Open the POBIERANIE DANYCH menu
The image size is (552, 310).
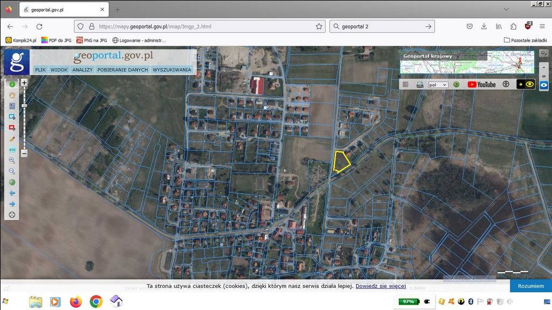(x=122, y=70)
